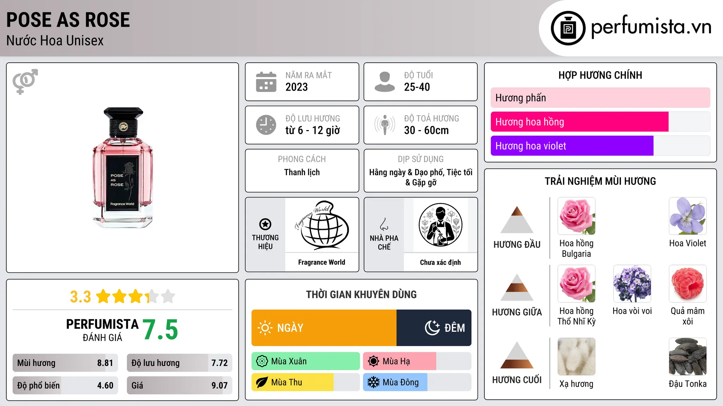Screen dimensions: 723x406
Task: Click the Hương cuối pyramid icon
Action: point(517,355)
